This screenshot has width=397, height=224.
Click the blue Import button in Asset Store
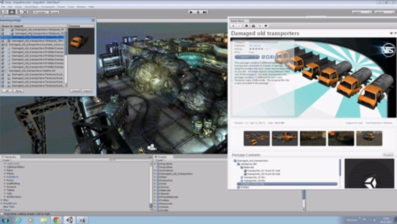pyautogui.click(x=247, y=57)
